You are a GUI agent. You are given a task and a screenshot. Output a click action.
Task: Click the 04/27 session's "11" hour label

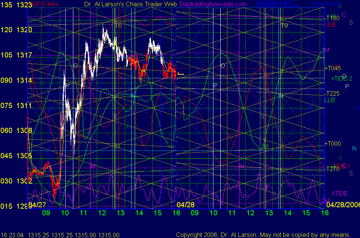click(83, 213)
